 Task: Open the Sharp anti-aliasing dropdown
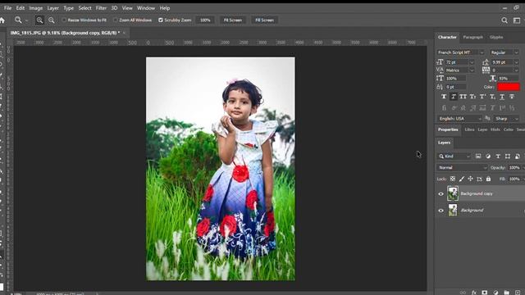point(506,119)
